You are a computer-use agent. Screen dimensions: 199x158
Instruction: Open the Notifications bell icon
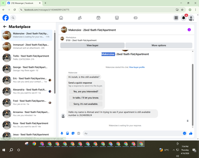[x=183, y=18]
